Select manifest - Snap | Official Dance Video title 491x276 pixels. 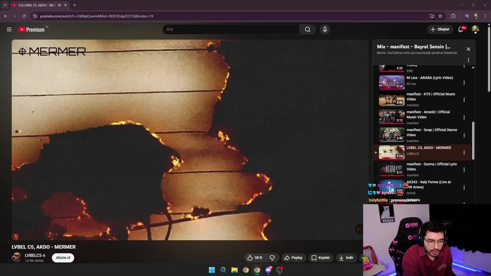pos(432,132)
